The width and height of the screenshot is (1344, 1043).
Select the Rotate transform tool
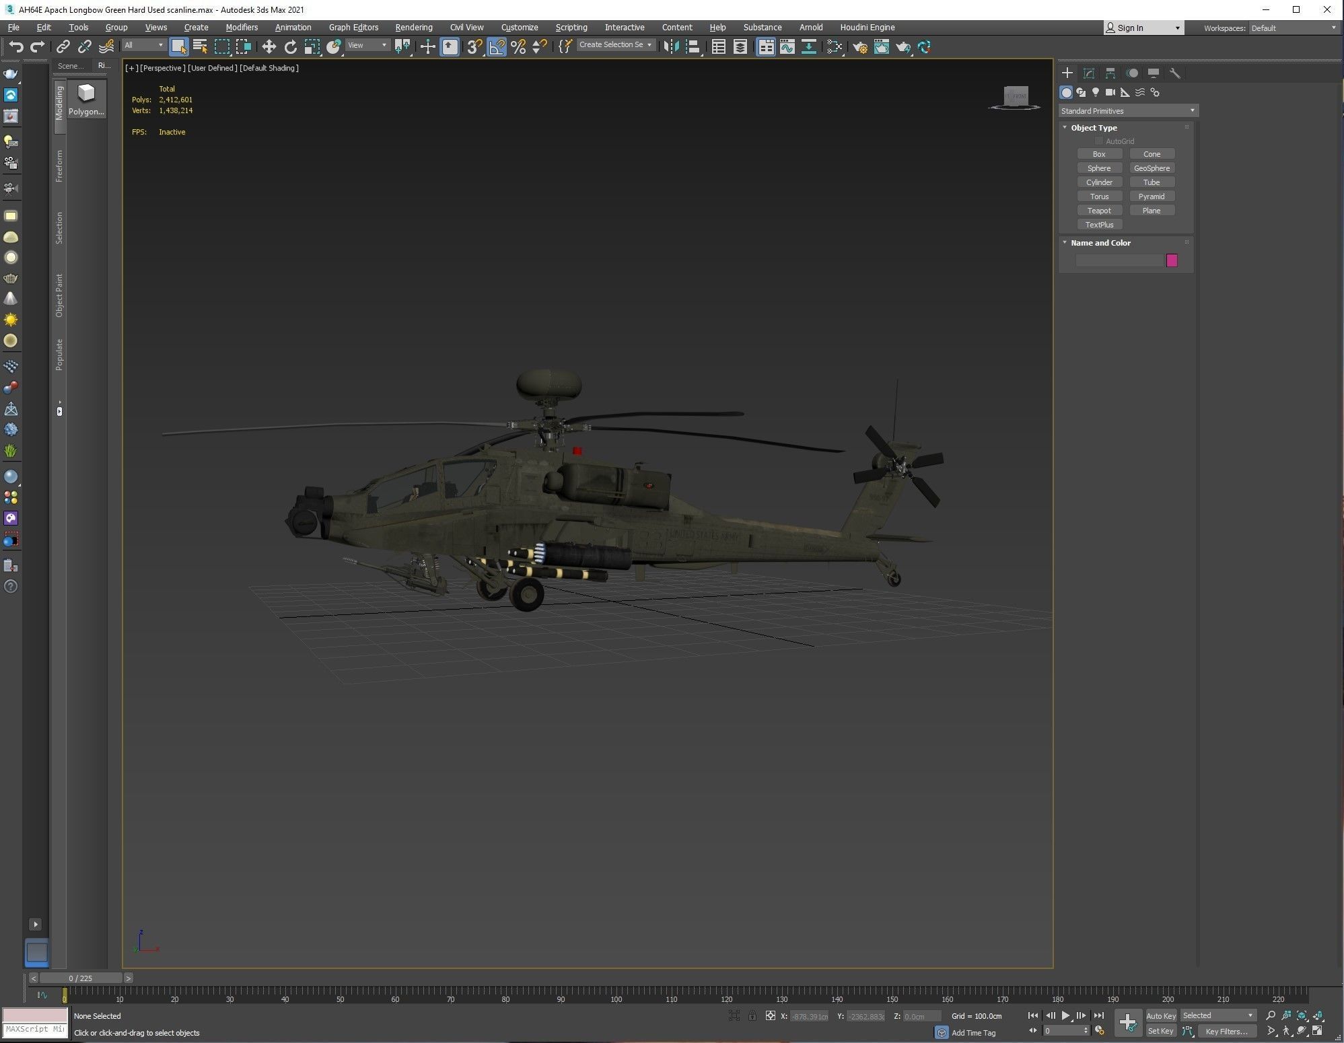290,46
